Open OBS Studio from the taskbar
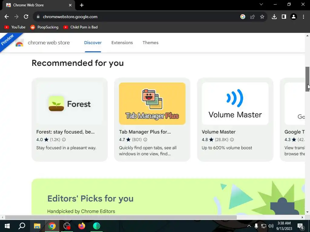 [67, 226]
